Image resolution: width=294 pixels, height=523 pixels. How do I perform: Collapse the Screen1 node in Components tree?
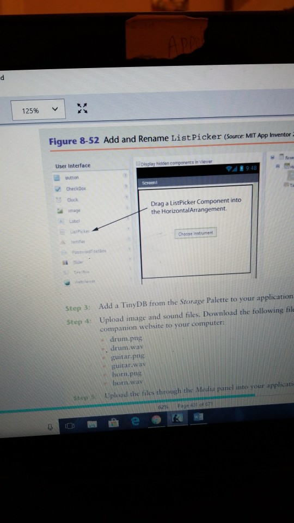tap(272, 157)
